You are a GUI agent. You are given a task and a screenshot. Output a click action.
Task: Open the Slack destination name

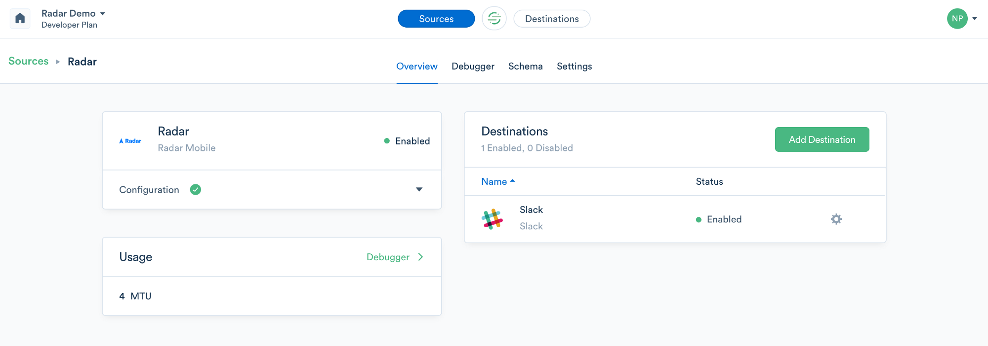pos(531,209)
